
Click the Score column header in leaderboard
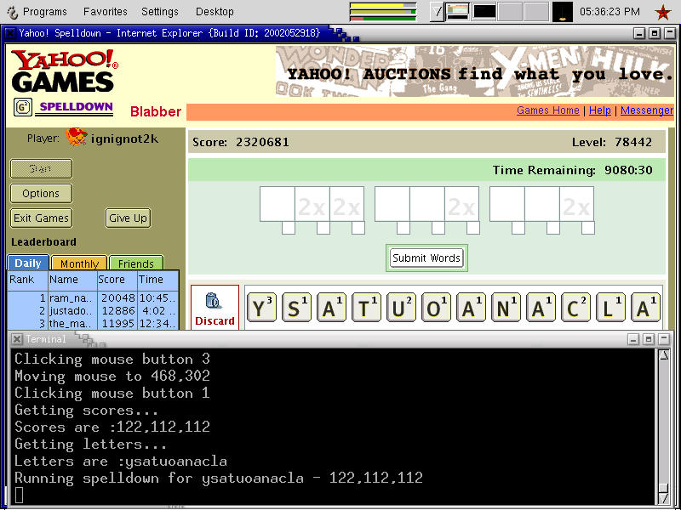(x=117, y=280)
